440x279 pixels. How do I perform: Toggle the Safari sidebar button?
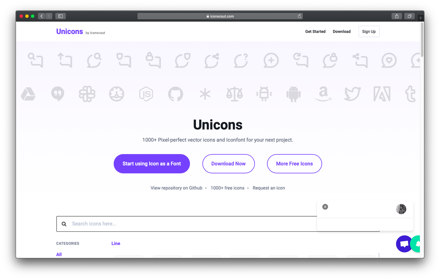pos(60,16)
